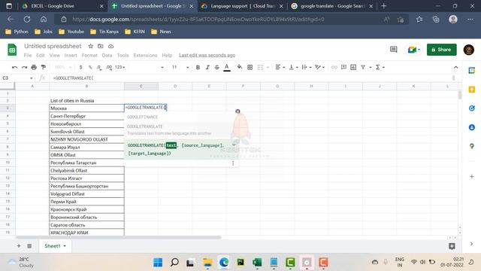481x271 pixels.
Task: Switch to Language support Cloud Translation tab
Action: (x=242, y=6)
